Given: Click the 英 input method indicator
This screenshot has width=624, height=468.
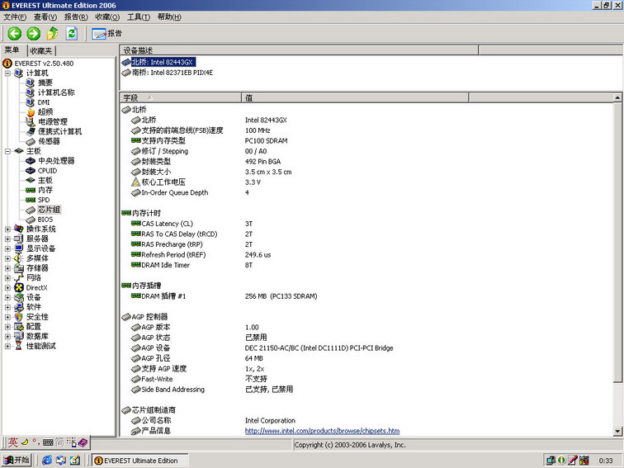Looking at the screenshot, I should tap(12, 442).
